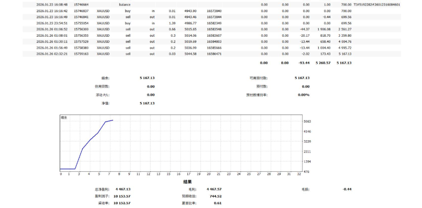
Task: Click the 结果 section heading
Action: [188, 182]
